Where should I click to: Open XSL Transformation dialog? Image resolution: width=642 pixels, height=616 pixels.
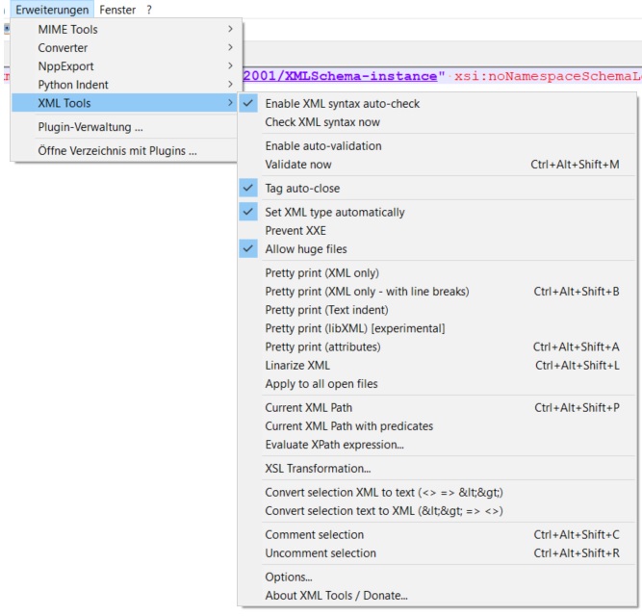click(x=437, y=469)
